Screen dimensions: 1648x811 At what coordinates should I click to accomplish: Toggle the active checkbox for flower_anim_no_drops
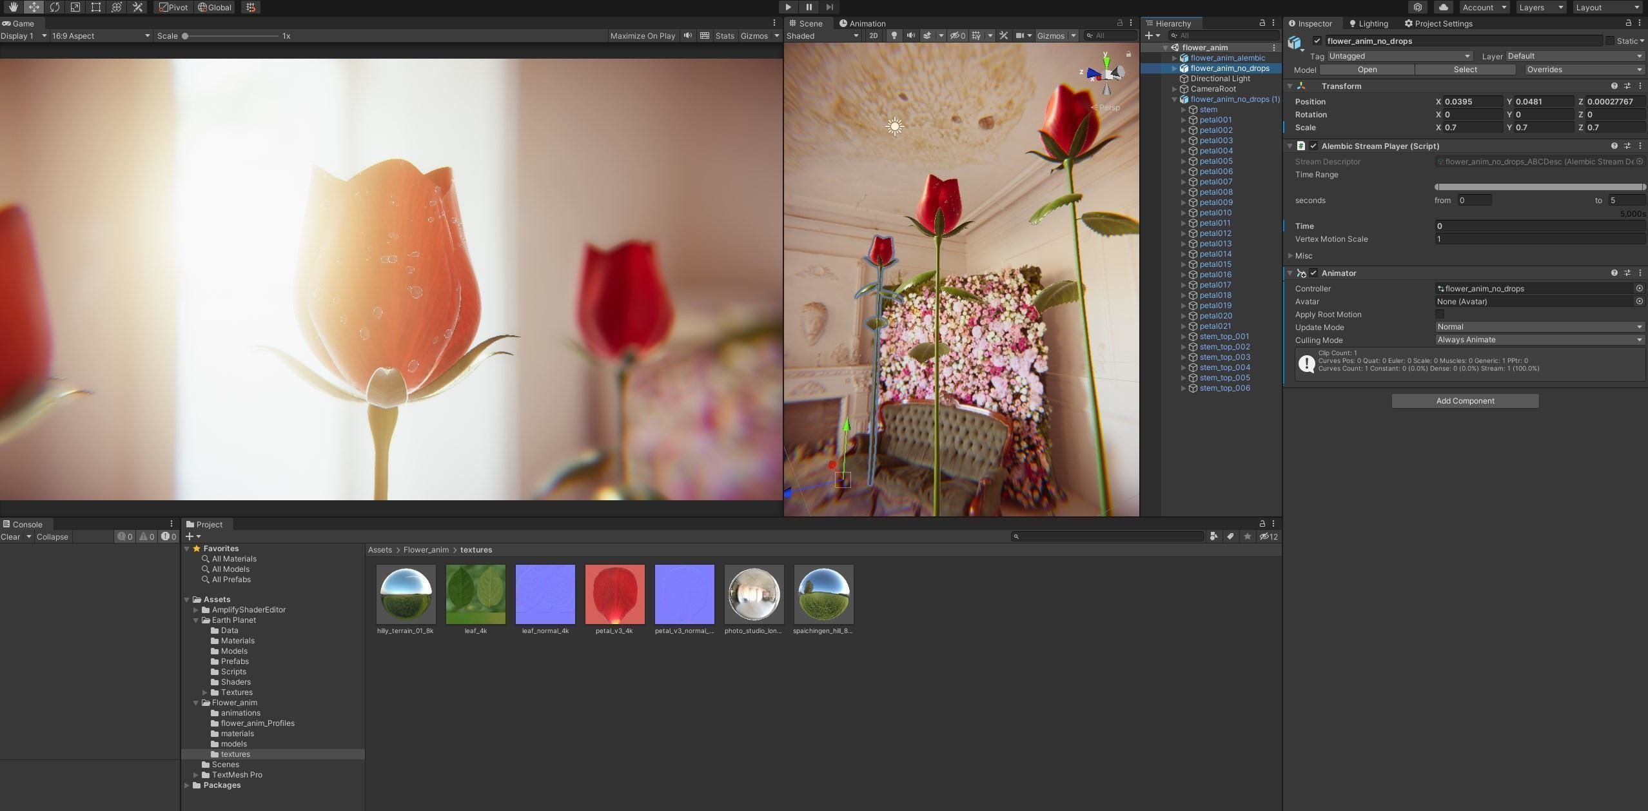pos(1317,41)
